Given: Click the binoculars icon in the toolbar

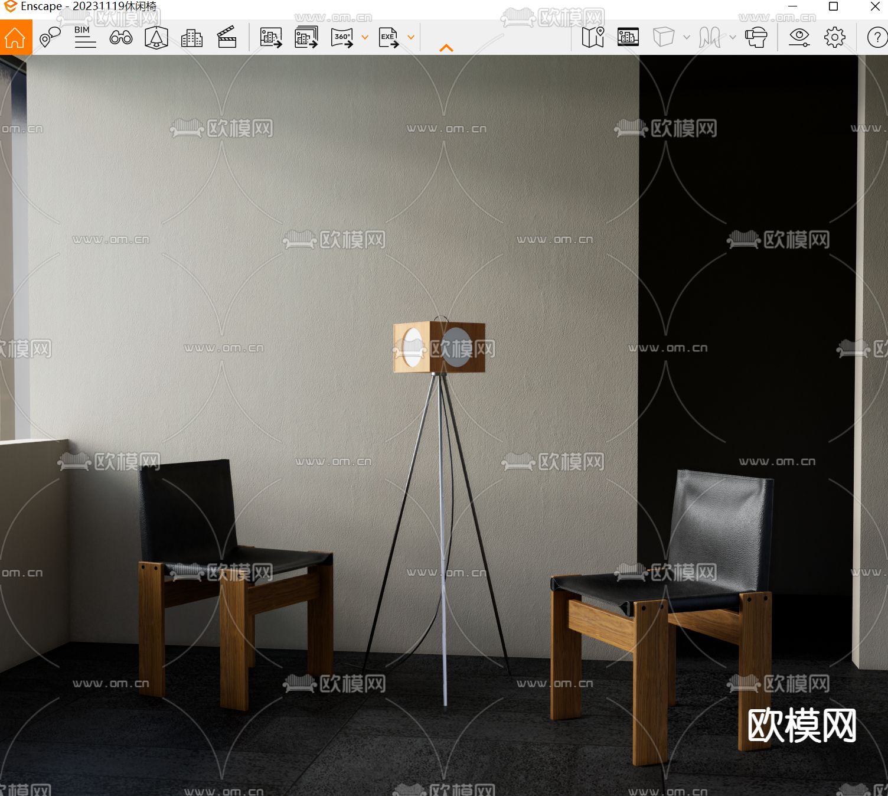Looking at the screenshot, I should click(121, 38).
